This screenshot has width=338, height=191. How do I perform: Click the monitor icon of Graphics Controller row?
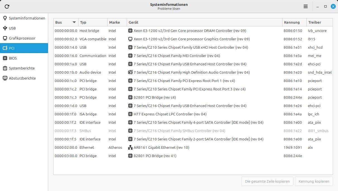pyautogui.click(x=130, y=39)
